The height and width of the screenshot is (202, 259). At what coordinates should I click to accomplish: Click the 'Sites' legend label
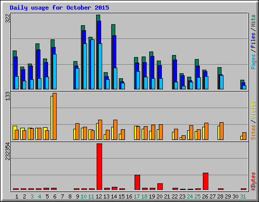[x=253, y=132]
